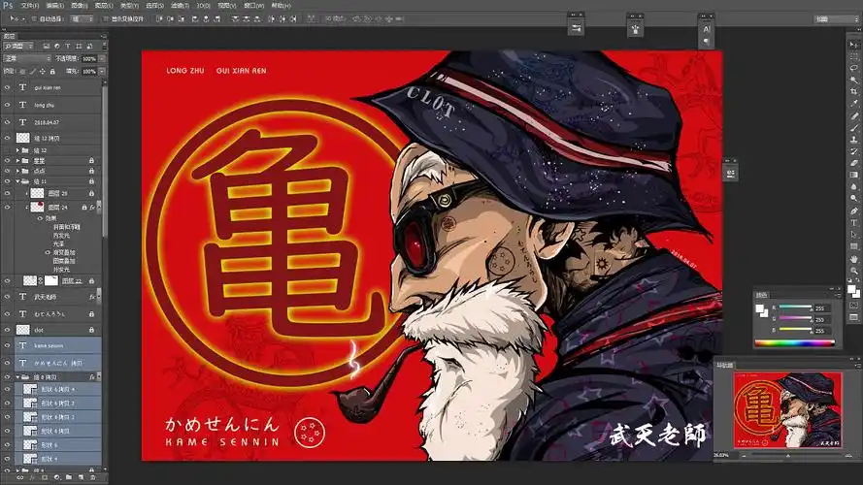Select the Pen tool
Viewport: 863px width, 485px height.
[853, 210]
